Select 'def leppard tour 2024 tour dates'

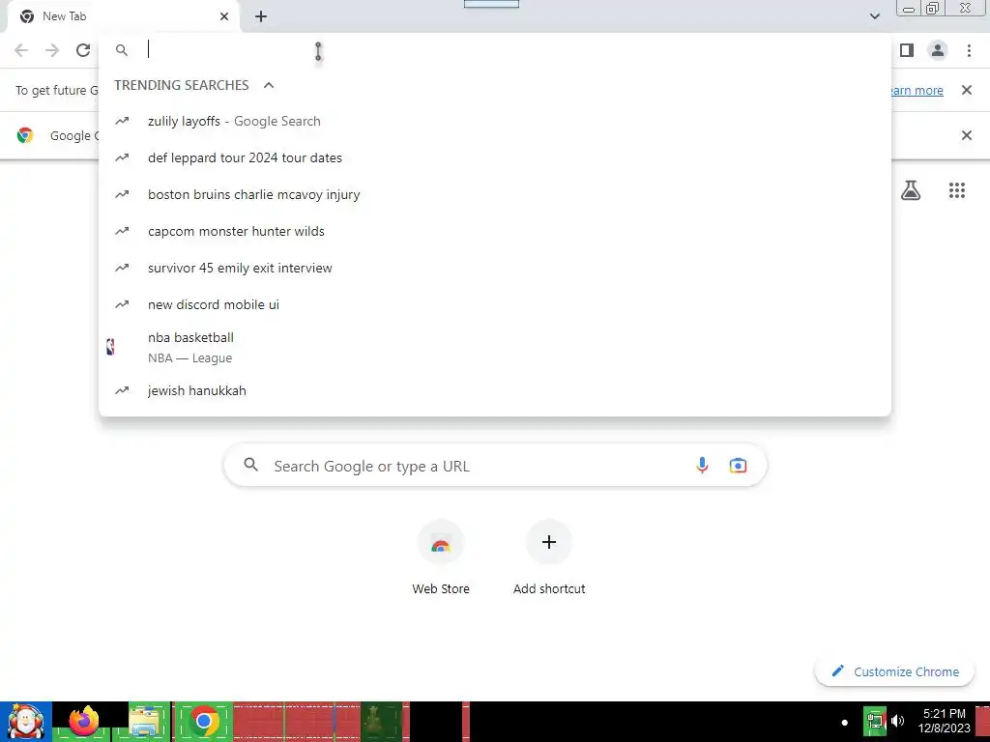(495, 157)
